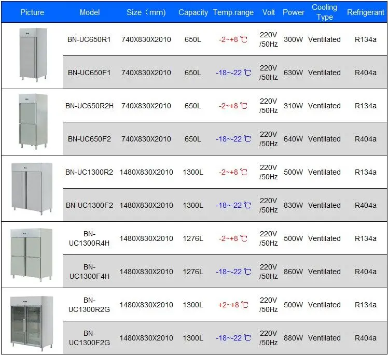Image resolution: width=388 pixels, height=355 pixels.
Task: Select model BN-UC650R2H
Action: [x=89, y=106]
